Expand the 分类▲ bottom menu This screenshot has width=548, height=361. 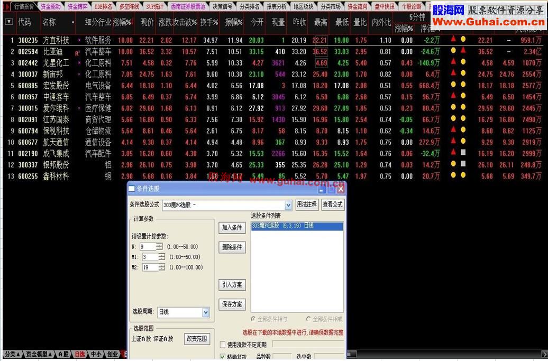(x=13, y=354)
